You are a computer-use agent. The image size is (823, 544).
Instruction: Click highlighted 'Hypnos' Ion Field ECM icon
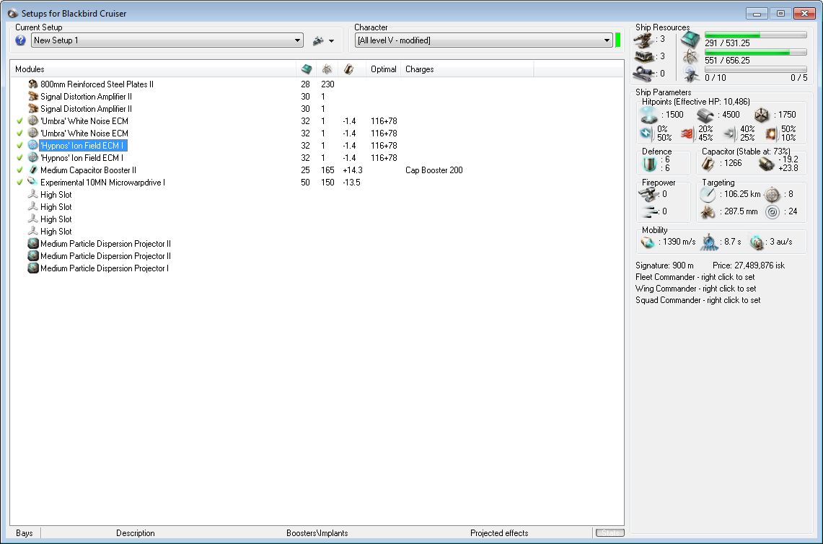tap(33, 146)
